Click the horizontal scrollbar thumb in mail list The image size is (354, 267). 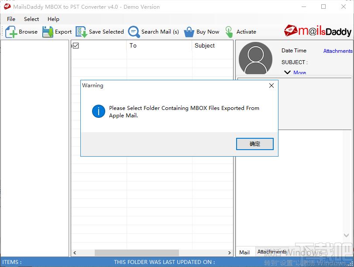click(137, 253)
